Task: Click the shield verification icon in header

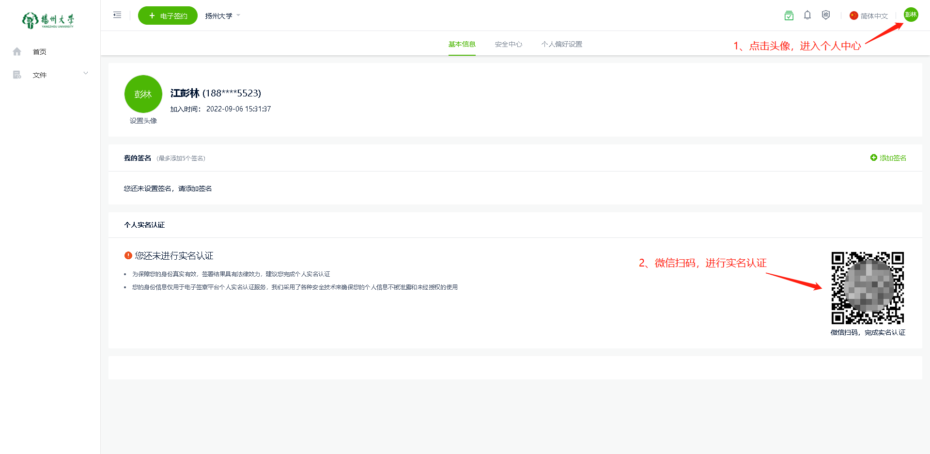Action: click(826, 16)
